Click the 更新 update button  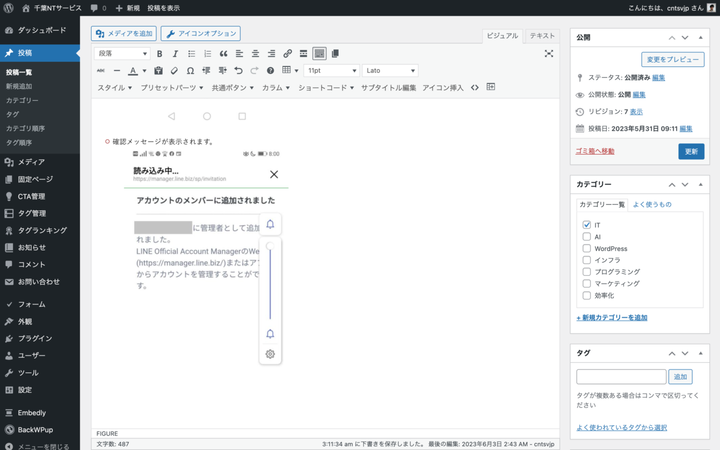coord(691,151)
